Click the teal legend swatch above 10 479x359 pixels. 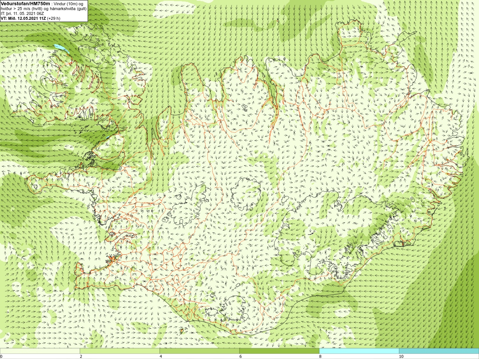tap(439, 351)
